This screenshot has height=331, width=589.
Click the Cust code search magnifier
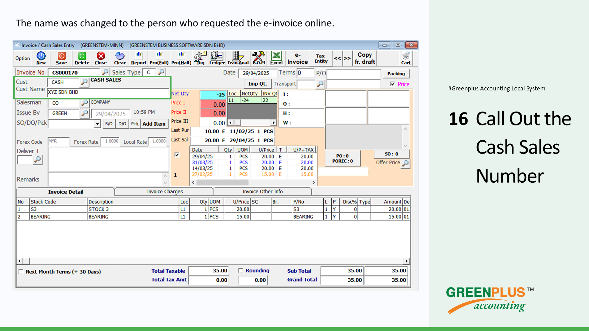pyautogui.click(x=84, y=82)
